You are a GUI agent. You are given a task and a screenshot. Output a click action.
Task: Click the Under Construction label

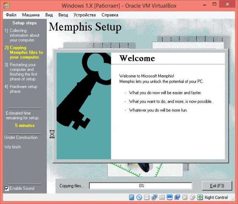point(21,138)
